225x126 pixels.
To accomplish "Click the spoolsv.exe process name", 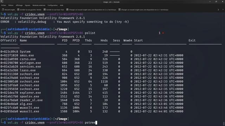I will click(x=30, y=96).
